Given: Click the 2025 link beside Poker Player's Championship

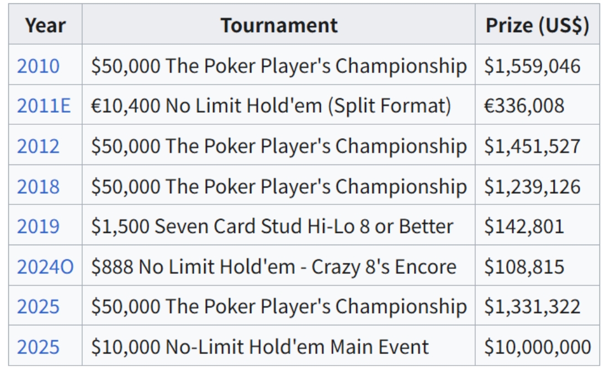Looking at the screenshot, I should coord(38,306).
